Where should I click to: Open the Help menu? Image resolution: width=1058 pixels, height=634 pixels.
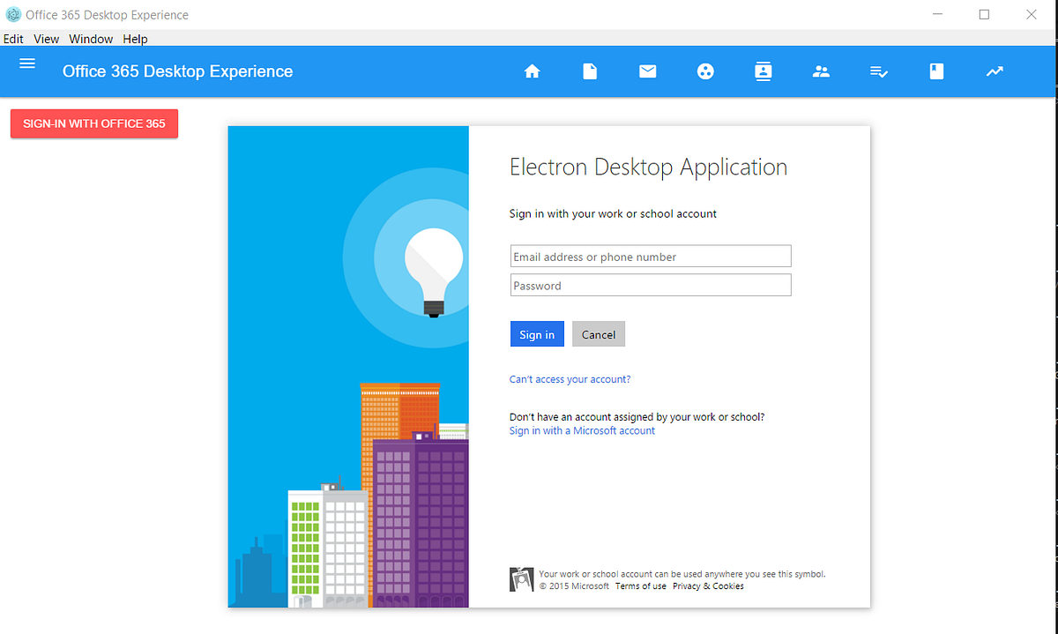point(135,39)
